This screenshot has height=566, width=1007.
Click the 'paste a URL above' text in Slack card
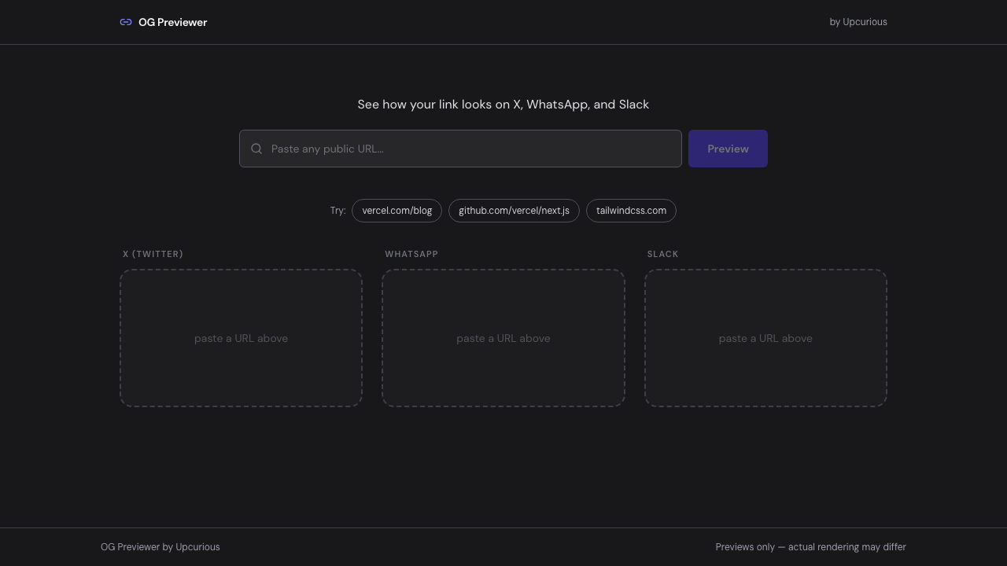pos(765,338)
